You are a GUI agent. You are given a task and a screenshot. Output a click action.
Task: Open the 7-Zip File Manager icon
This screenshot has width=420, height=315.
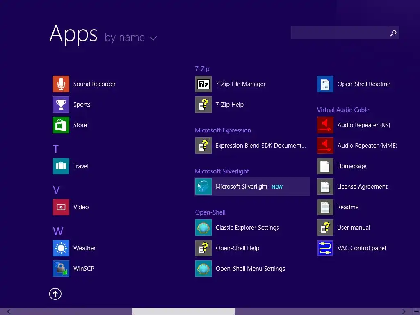pyautogui.click(x=203, y=84)
